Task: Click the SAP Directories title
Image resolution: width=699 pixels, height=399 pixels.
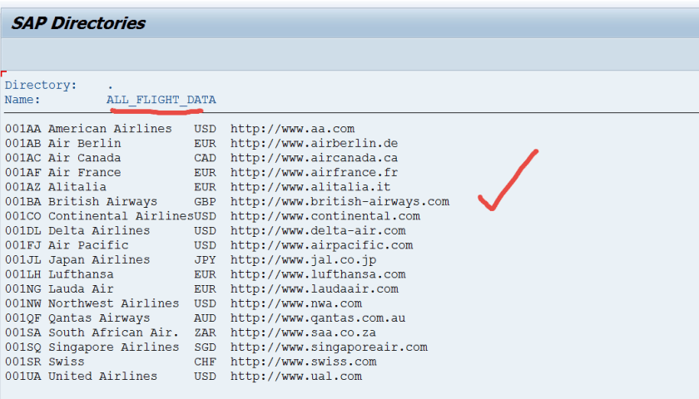Action: 78,23
